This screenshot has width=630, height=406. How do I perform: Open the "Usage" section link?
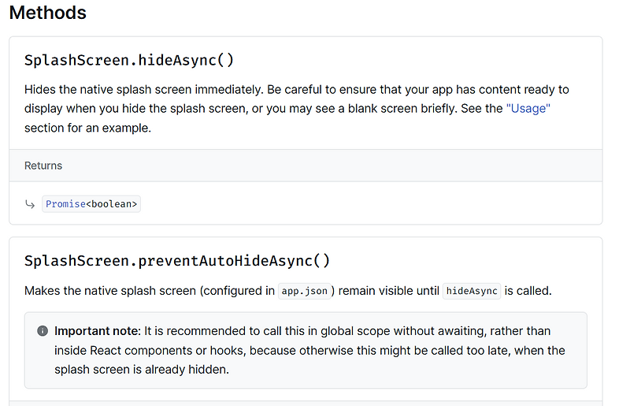coord(528,108)
